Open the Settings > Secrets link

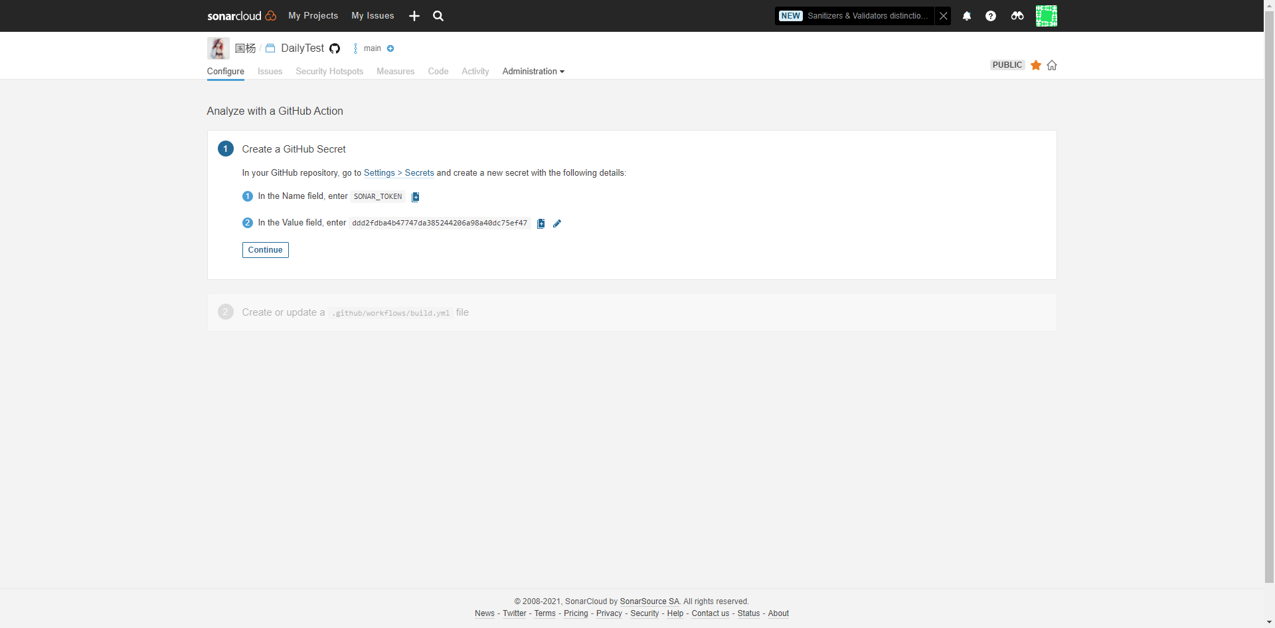398,173
